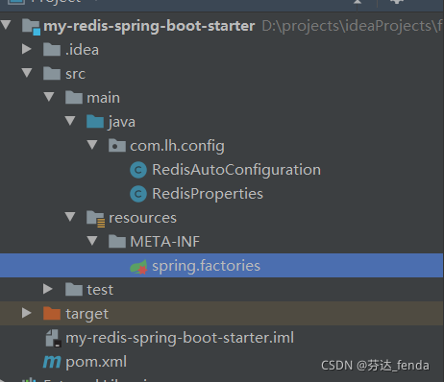This screenshot has width=444, height=382.
Task: Collapse the src folder arrow
Action: [x=27, y=73]
